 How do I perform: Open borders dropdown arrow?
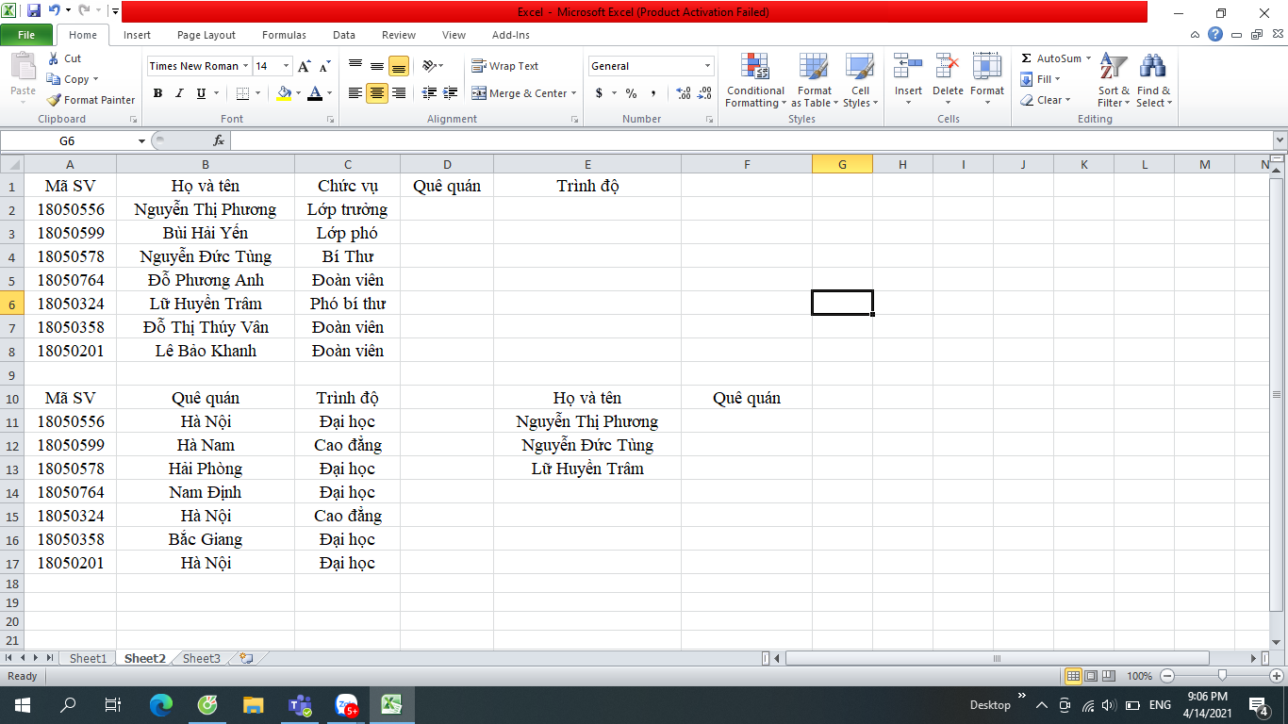(259, 93)
